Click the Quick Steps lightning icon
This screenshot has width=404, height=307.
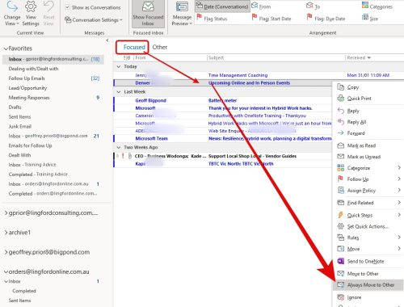tap(341, 215)
